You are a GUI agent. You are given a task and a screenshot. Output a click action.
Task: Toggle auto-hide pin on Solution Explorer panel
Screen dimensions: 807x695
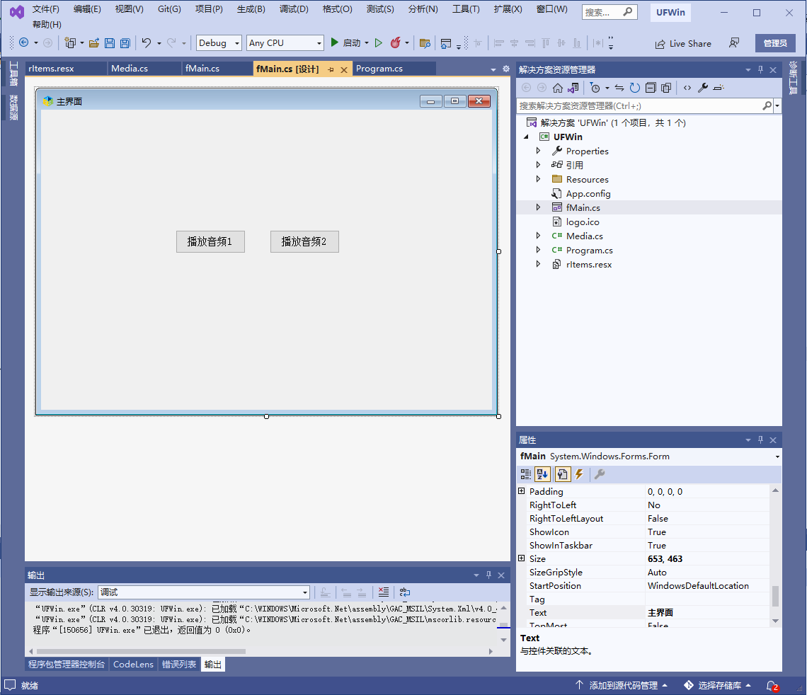(761, 69)
